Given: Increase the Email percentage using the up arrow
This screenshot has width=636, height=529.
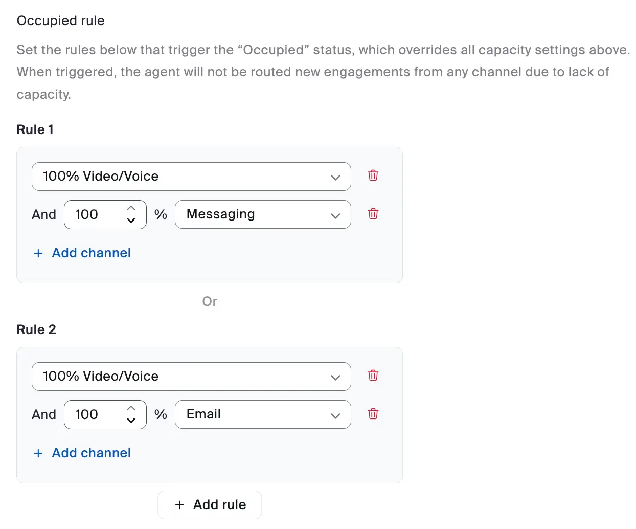Looking at the screenshot, I should pos(131,408).
